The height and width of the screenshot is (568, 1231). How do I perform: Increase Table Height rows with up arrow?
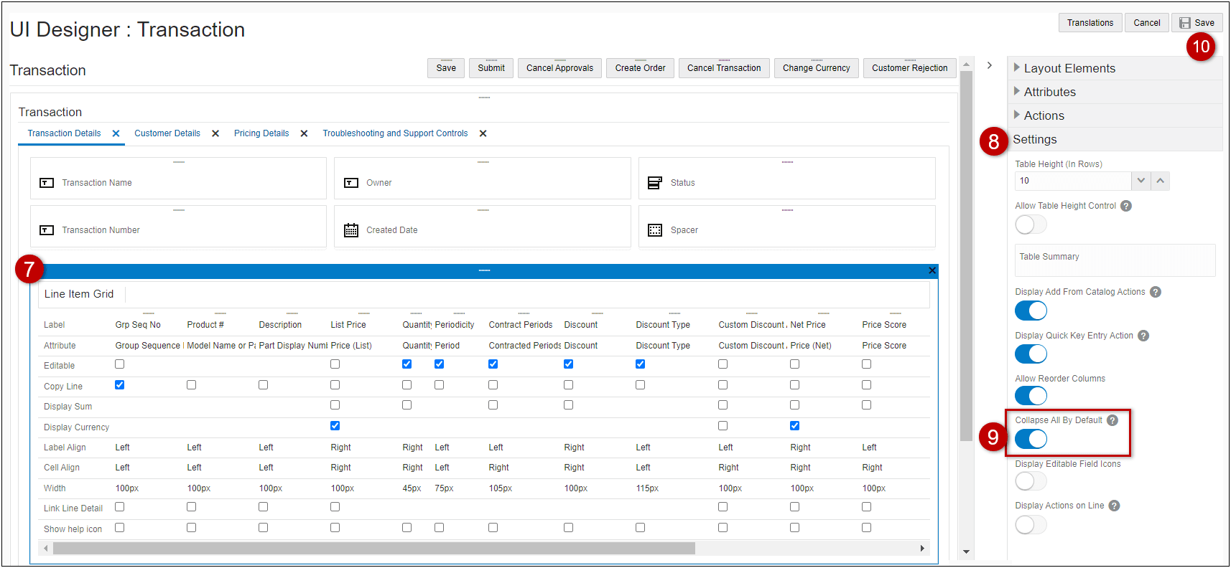click(1161, 181)
